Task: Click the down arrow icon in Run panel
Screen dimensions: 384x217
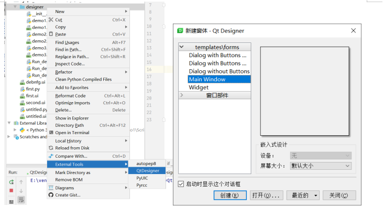Action: tap(21, 191)
